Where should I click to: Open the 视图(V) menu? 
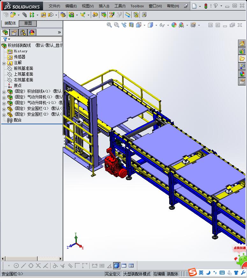(88, 6)
